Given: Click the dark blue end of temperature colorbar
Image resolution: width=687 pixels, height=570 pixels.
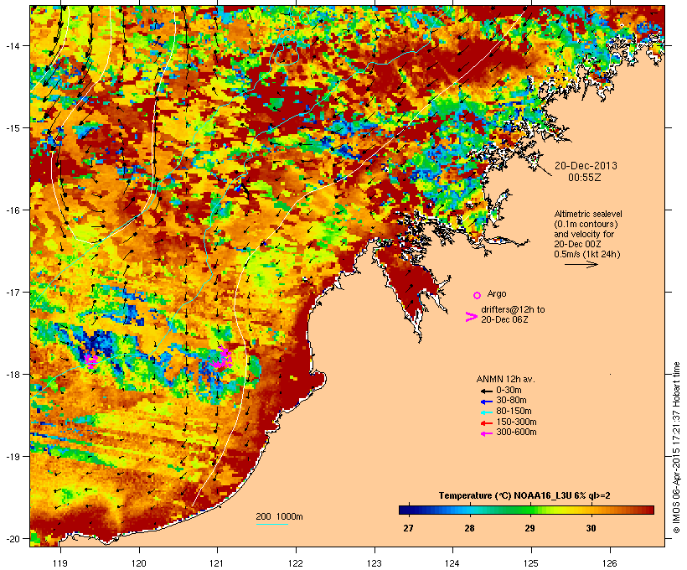Looking at the screenshot, I should [x=404, y=510].
